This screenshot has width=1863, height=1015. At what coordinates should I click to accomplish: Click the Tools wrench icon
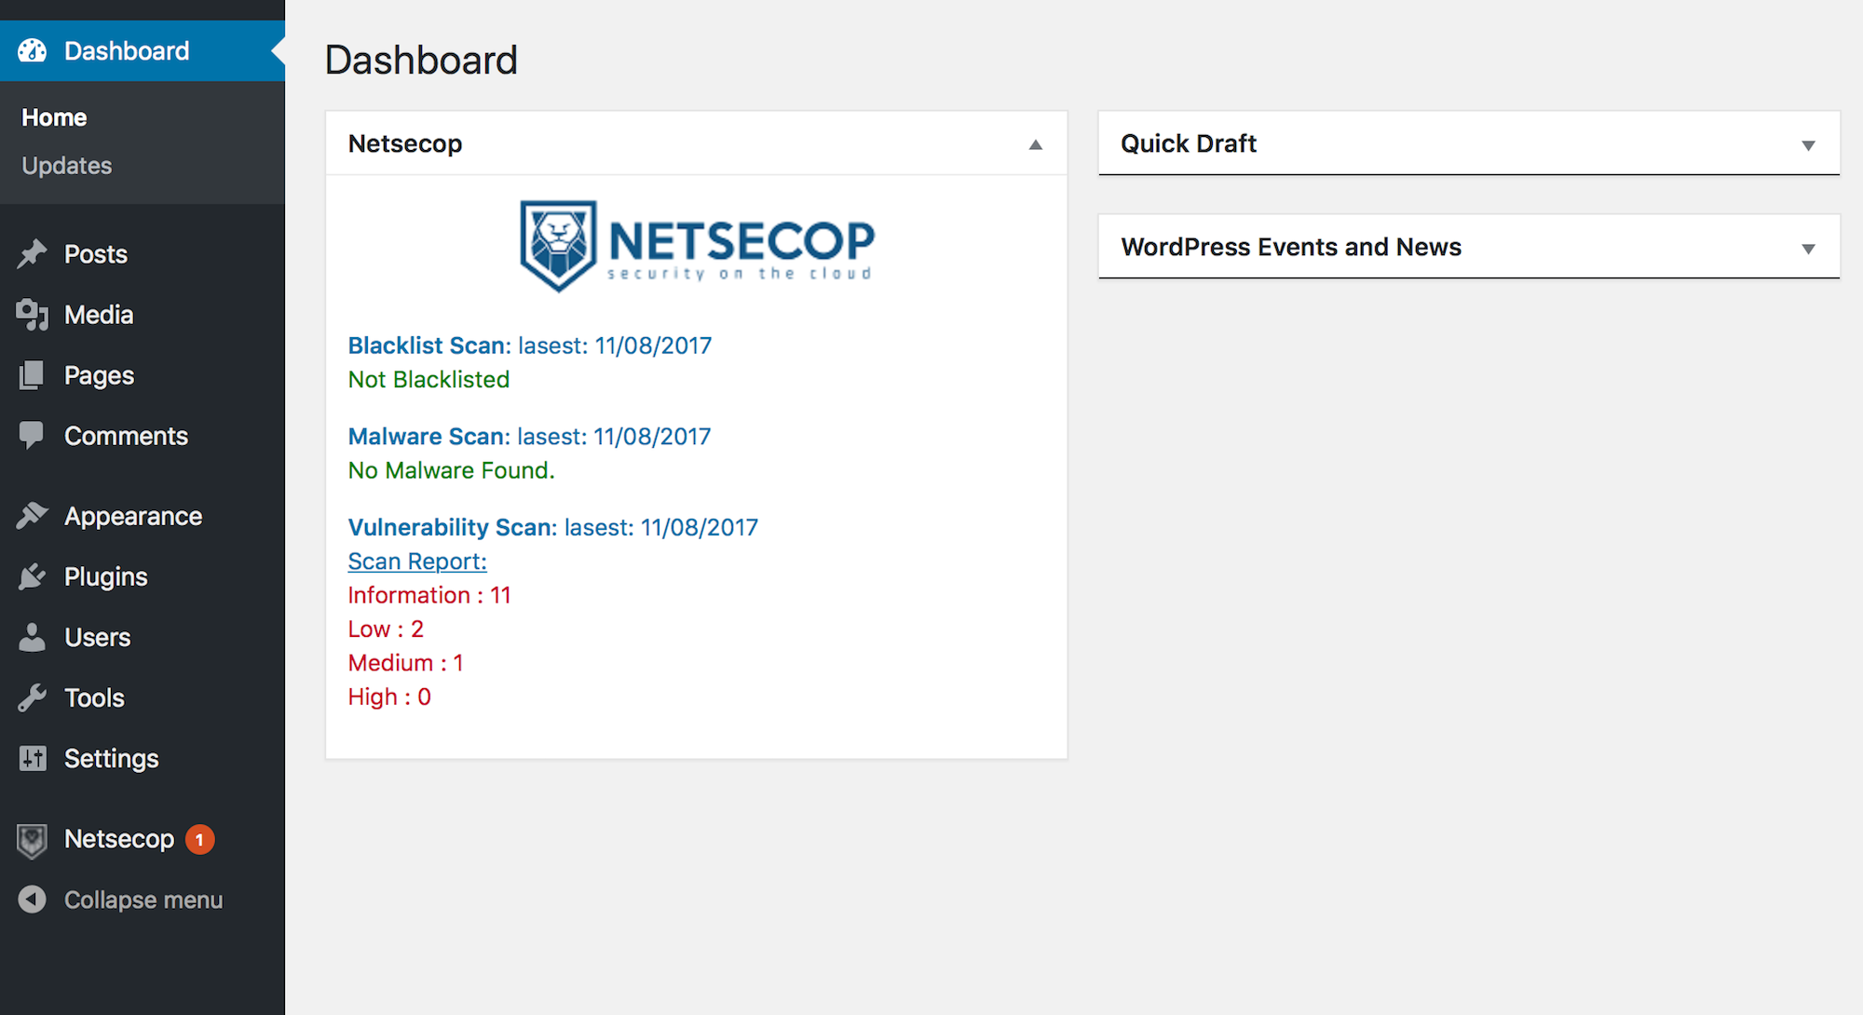(33, 697)
